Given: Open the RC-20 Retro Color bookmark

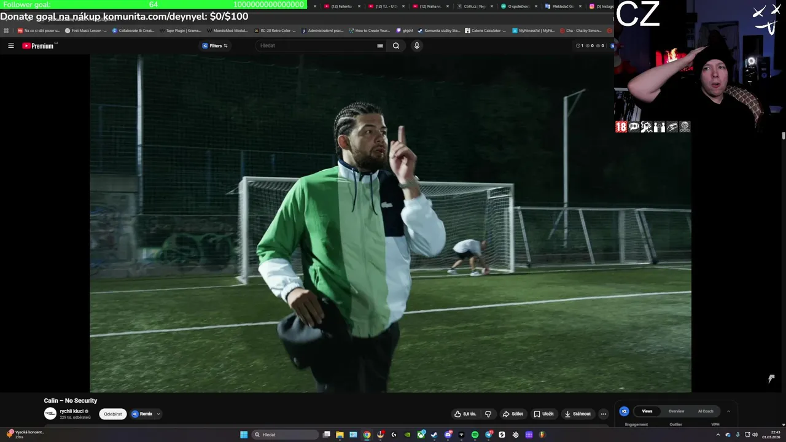Looking at the screenshot, I should click(x=274, y=30).
